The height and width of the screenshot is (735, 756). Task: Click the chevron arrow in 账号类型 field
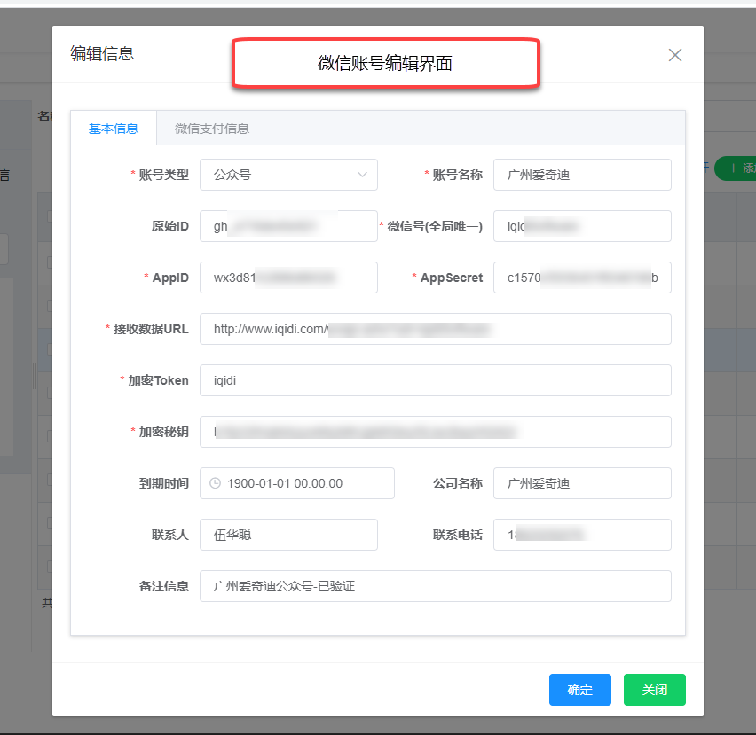[x=362, y=175]
